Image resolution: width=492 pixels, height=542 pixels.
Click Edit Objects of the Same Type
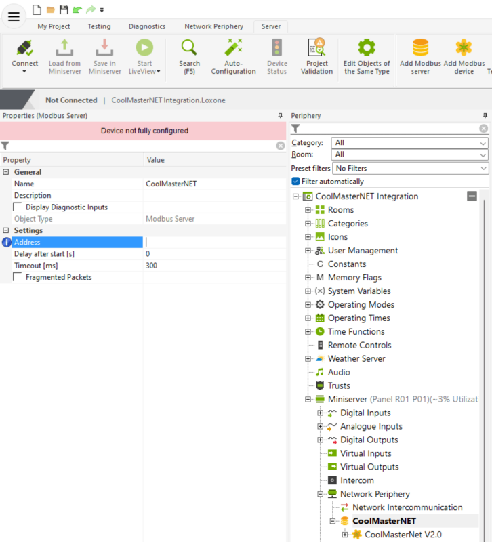click(367, 49)
